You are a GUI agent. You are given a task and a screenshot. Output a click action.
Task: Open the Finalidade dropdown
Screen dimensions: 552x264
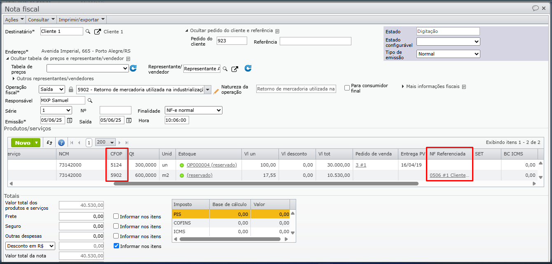(193, 110)
